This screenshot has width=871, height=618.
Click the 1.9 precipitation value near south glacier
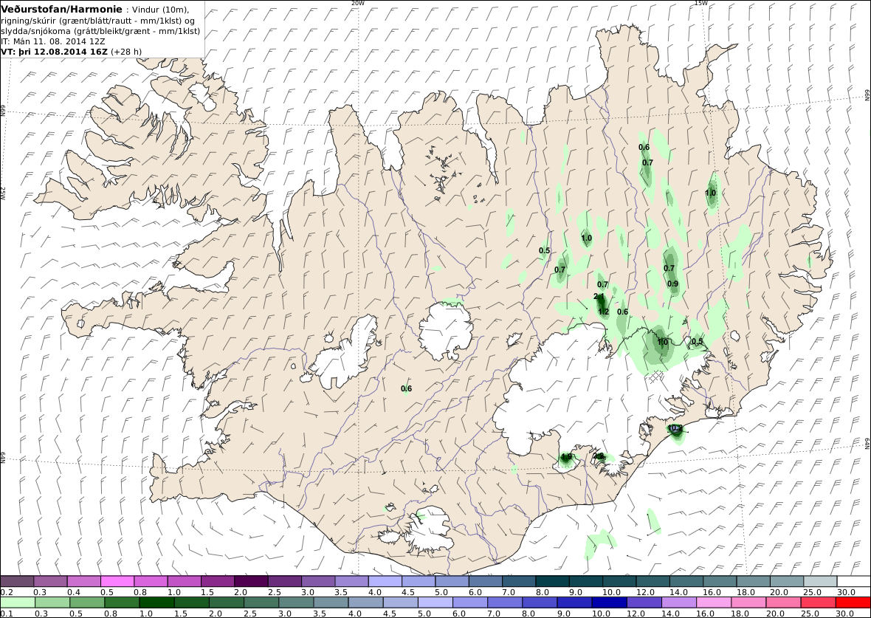566,457
